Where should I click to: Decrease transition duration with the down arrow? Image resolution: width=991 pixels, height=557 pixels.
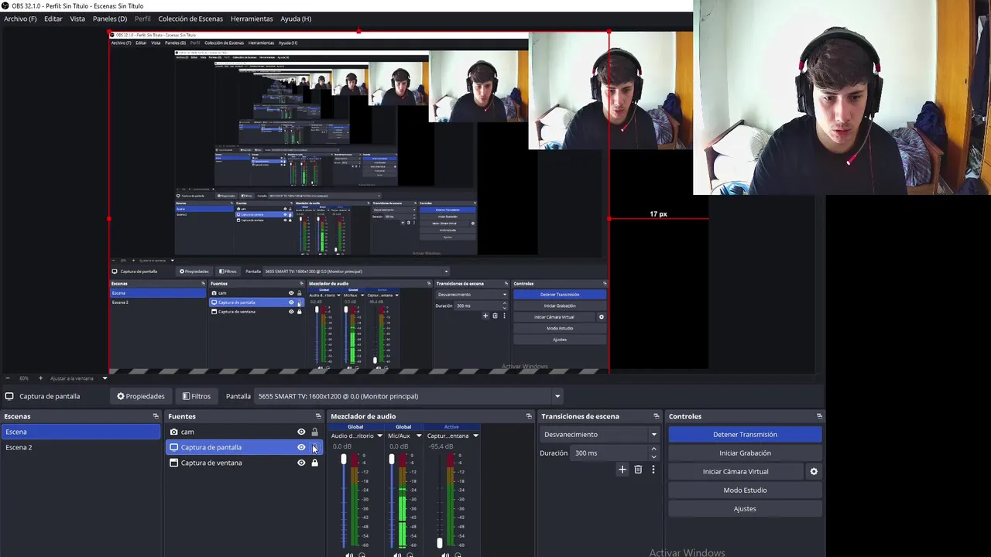653,456
